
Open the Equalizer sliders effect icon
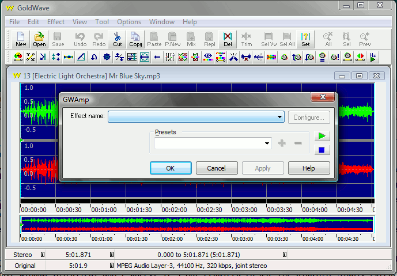point(170,57)
